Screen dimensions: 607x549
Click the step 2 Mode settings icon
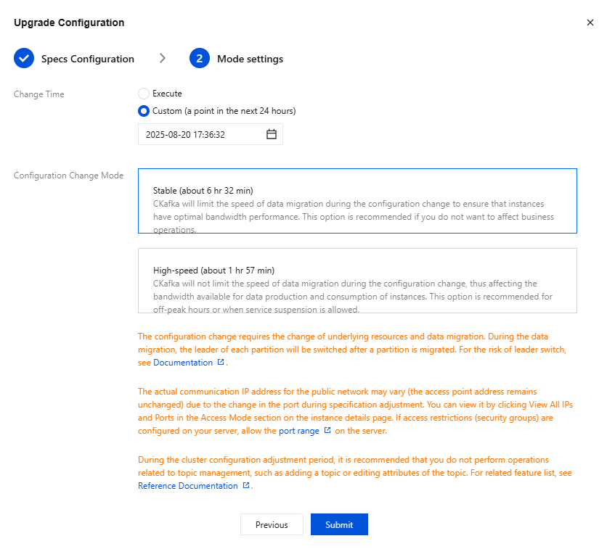pos(200,59)
